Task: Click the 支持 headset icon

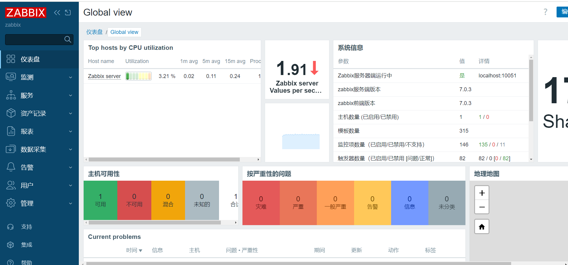Action: 11,227
